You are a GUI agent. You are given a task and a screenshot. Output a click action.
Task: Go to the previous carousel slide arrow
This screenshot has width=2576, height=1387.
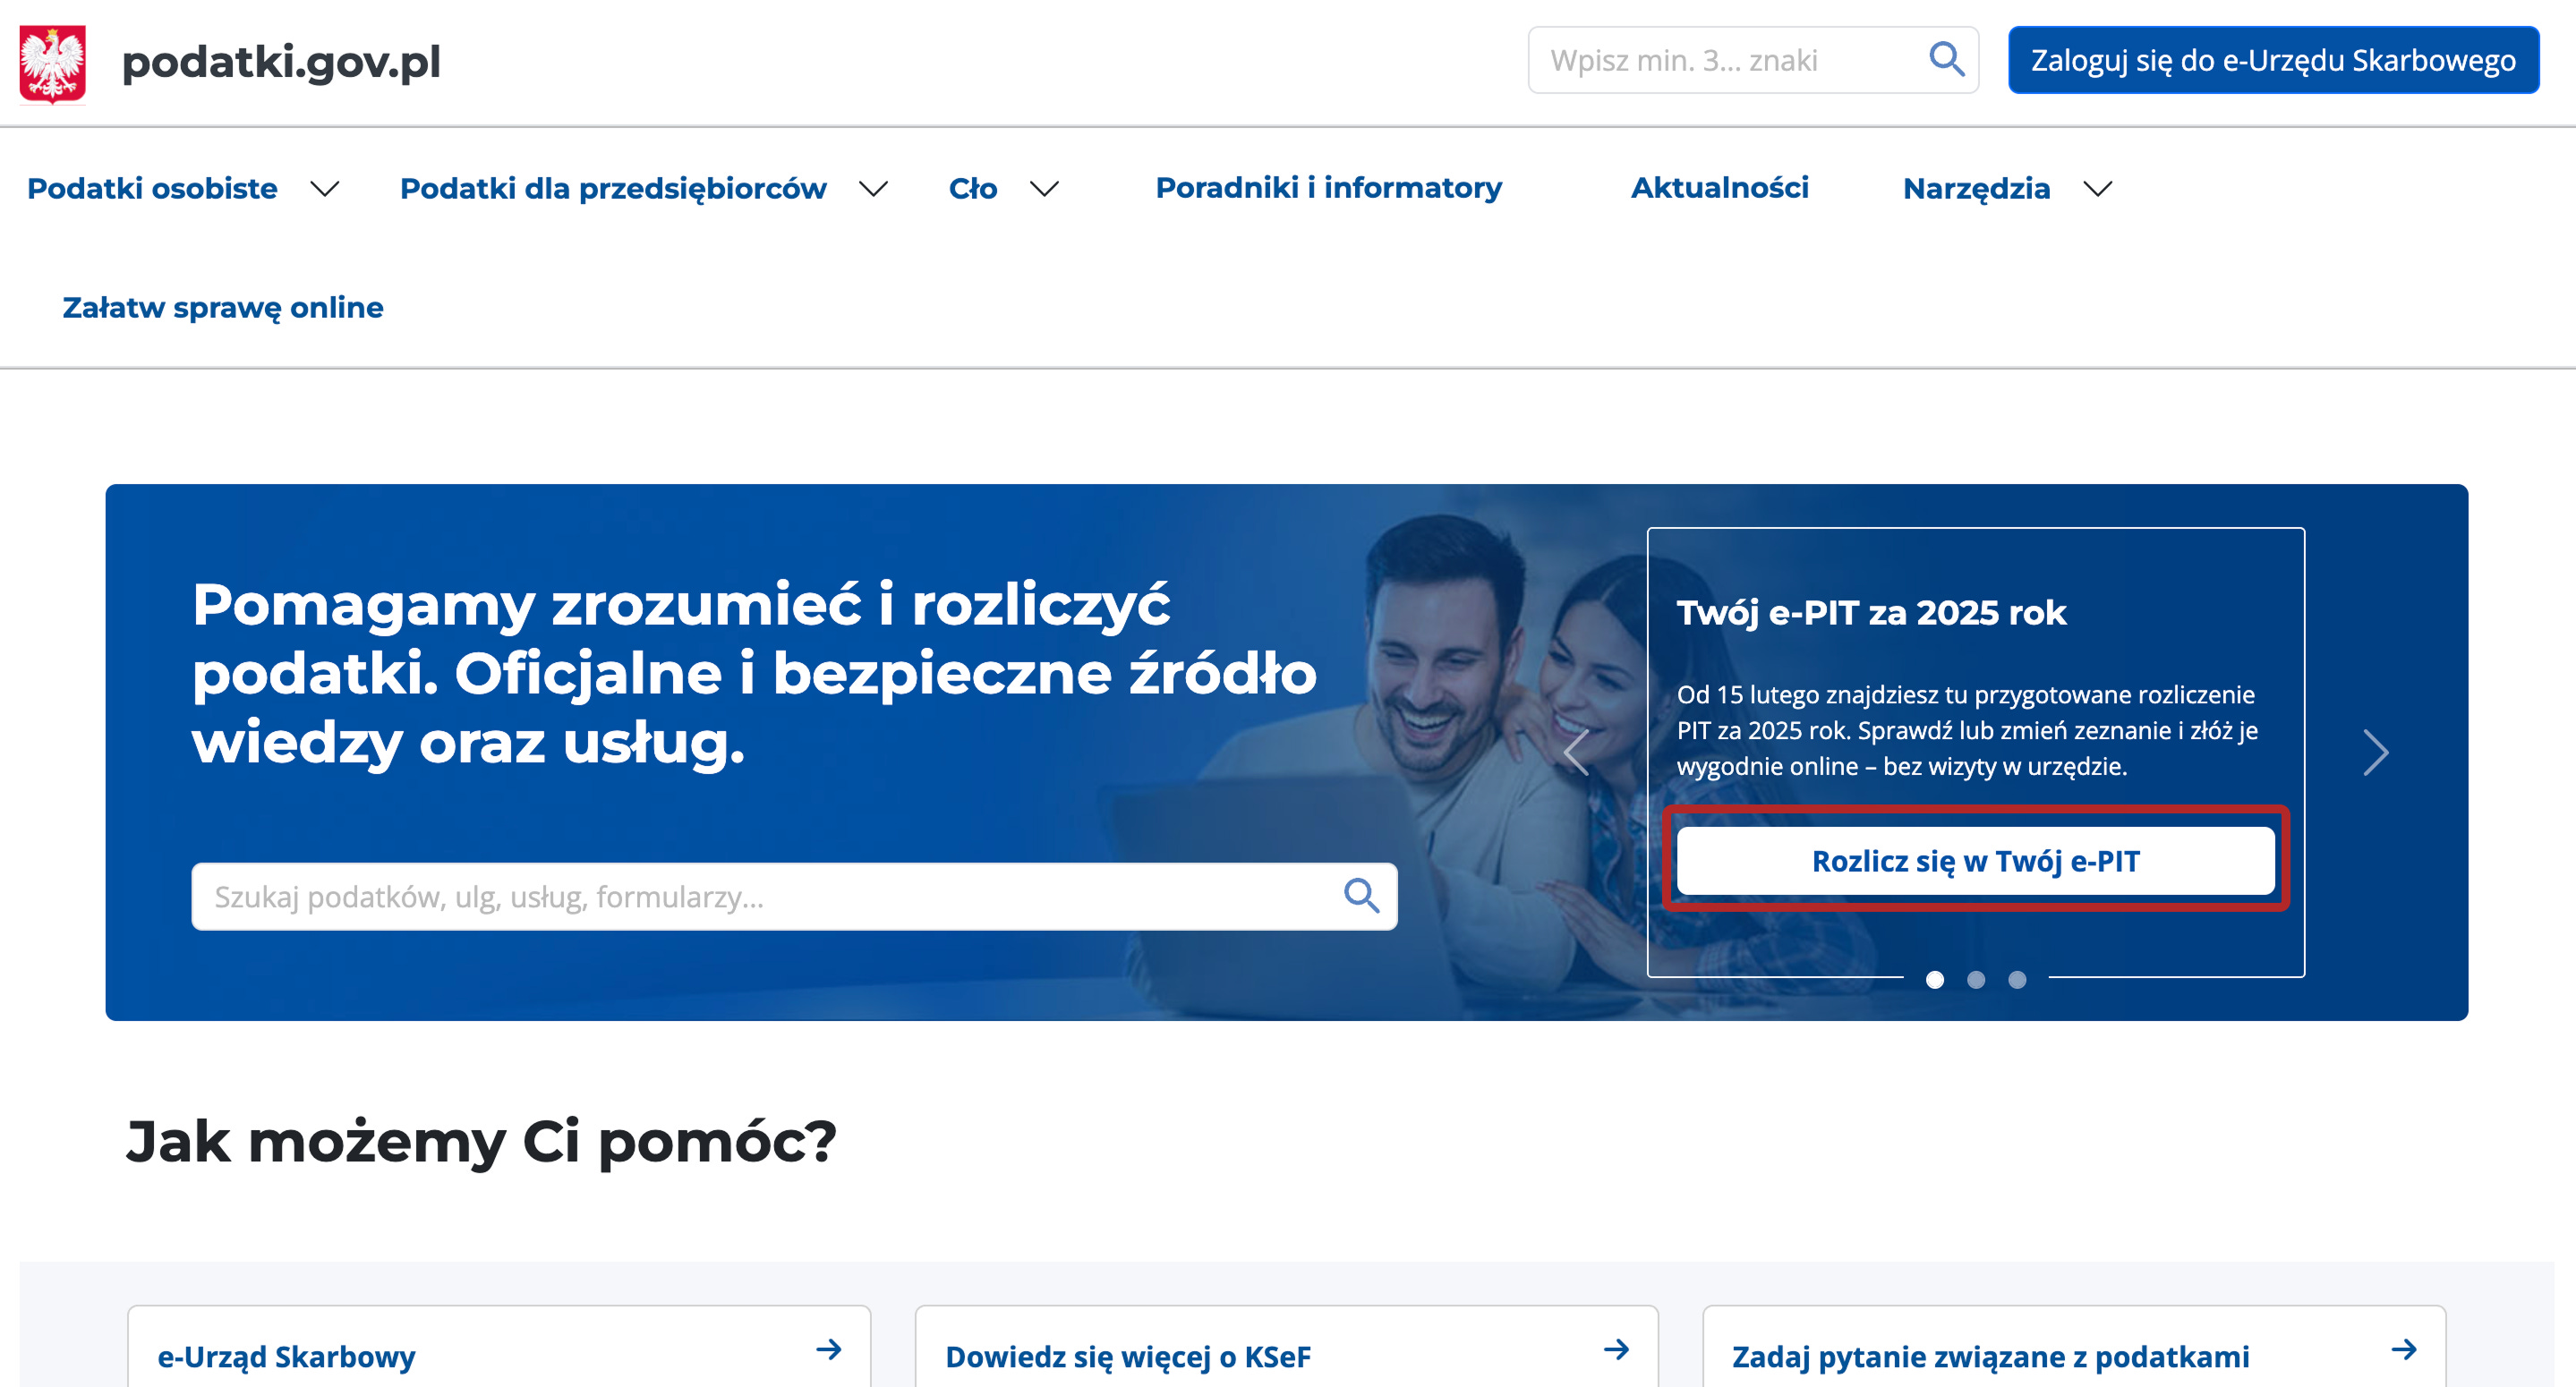click(1577, 752)
